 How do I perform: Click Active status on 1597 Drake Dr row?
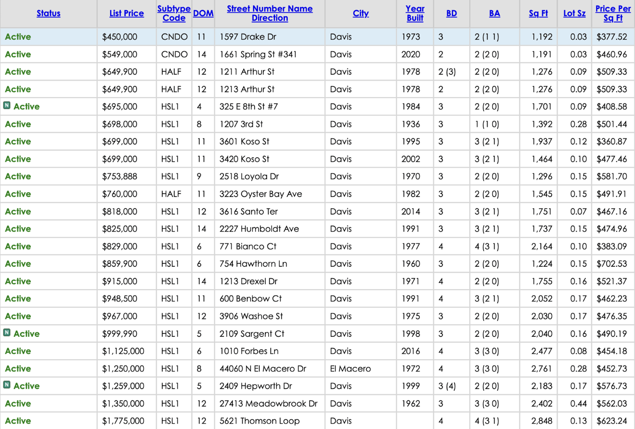[18, 37]
